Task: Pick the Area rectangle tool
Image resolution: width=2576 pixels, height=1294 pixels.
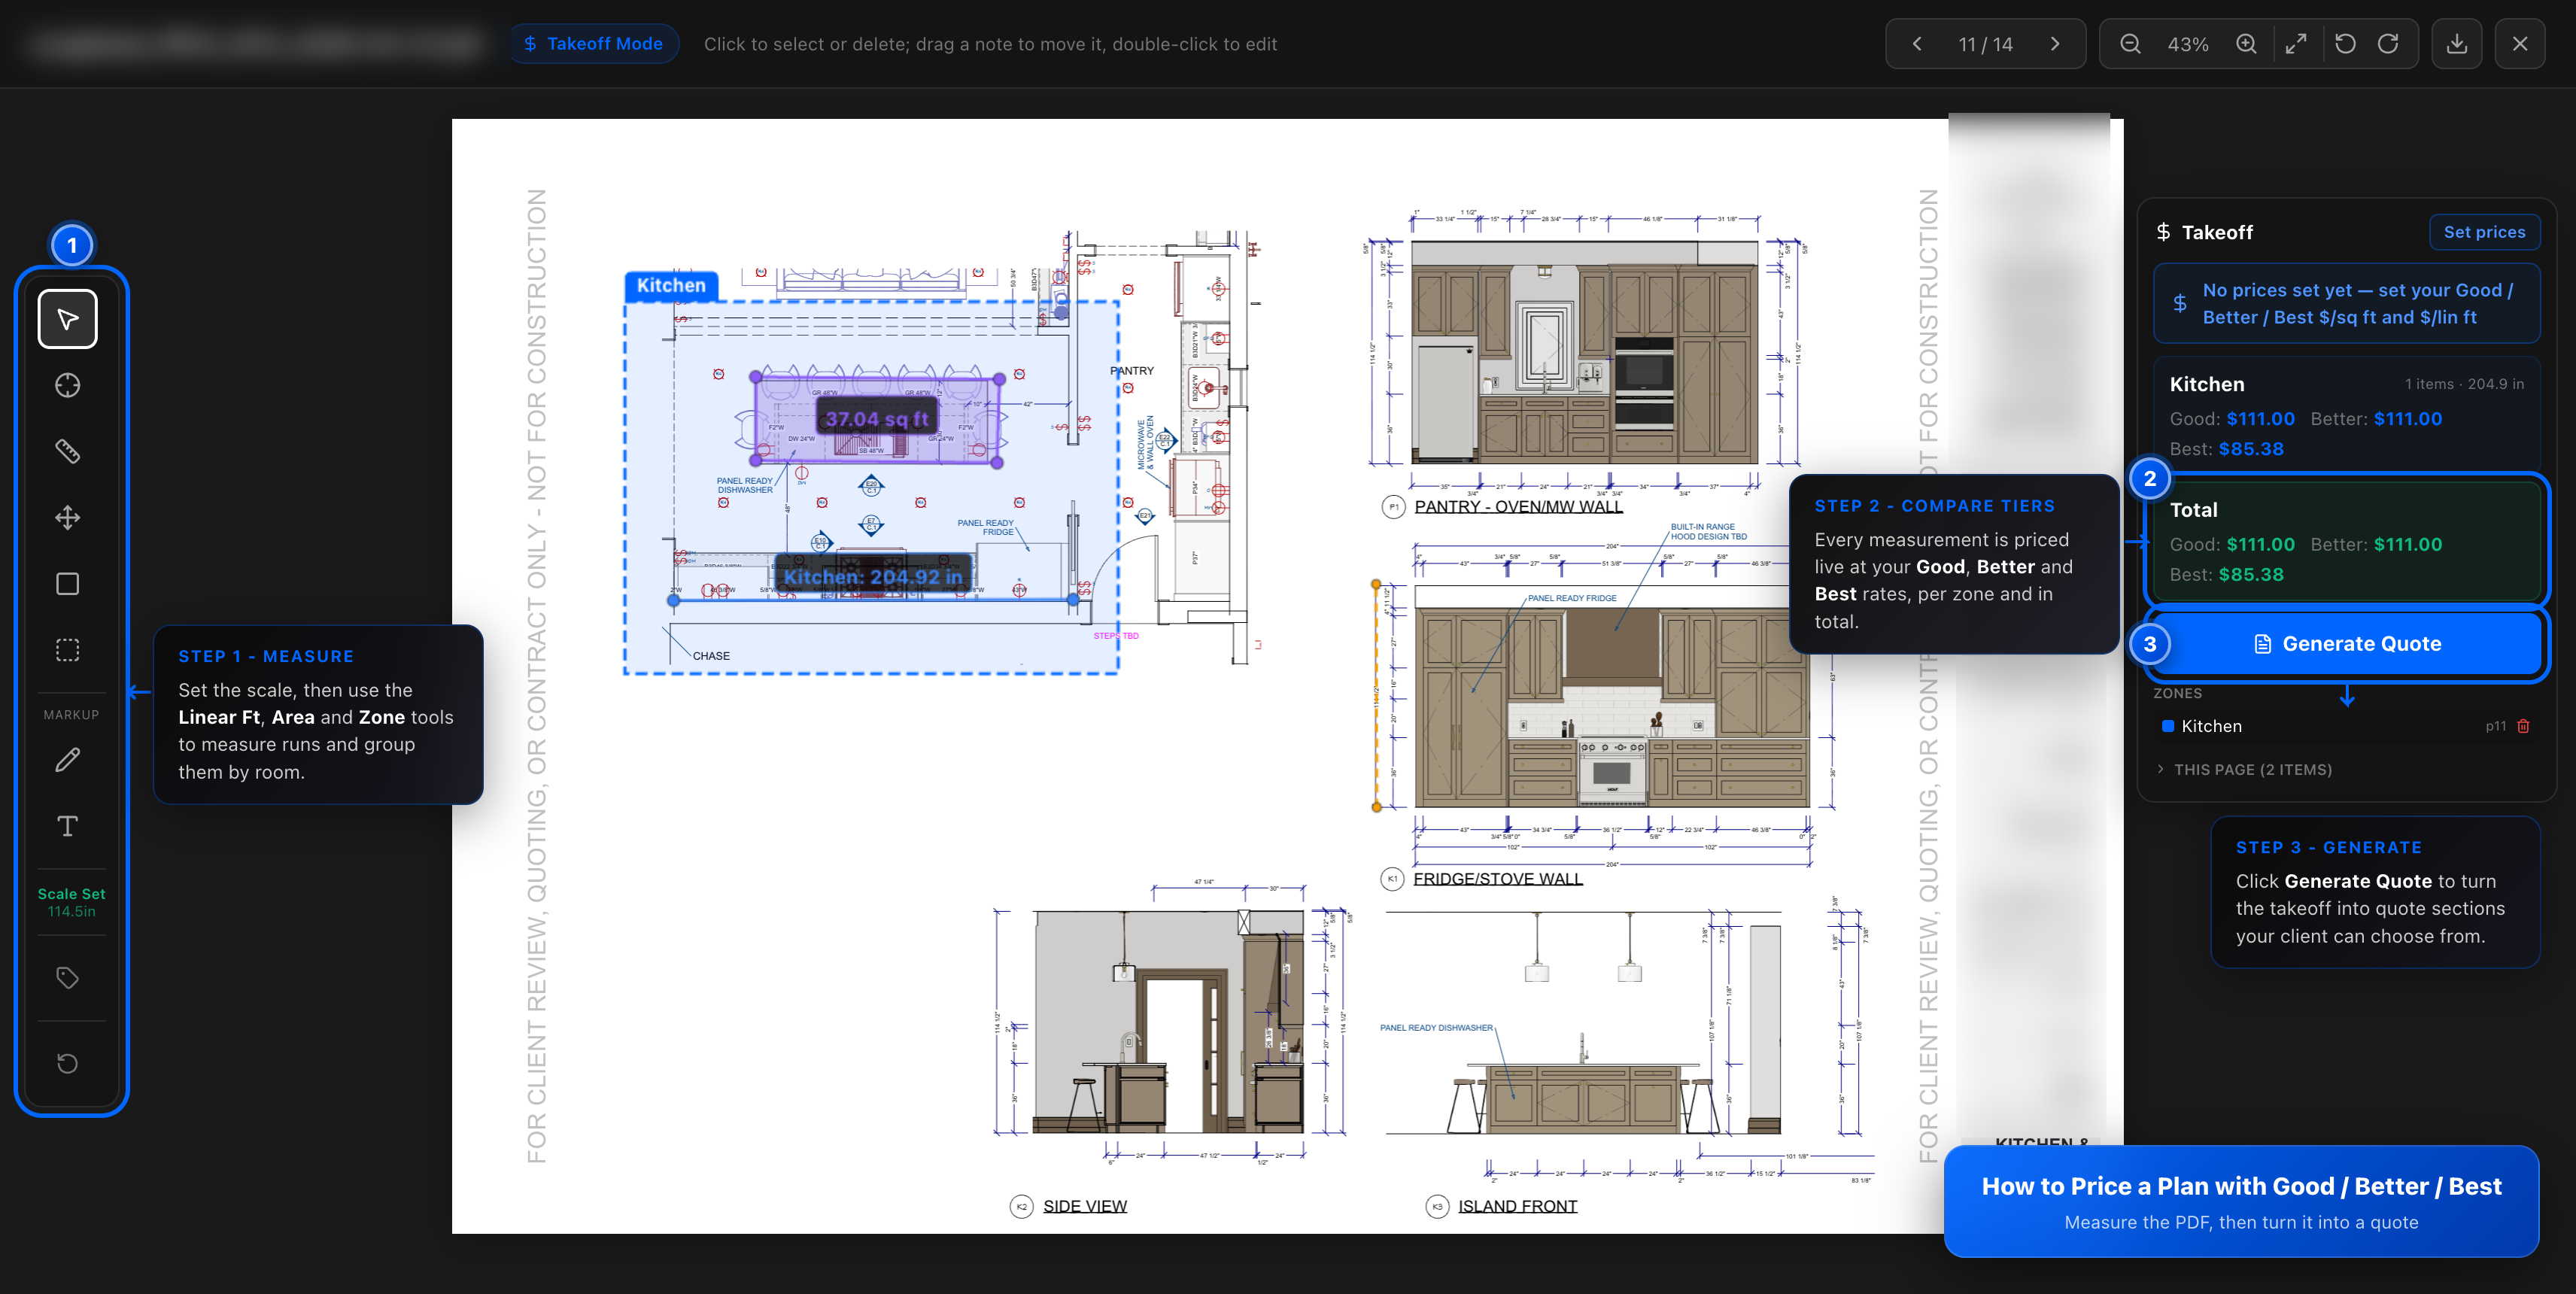Action: click(x=68, y=584)
